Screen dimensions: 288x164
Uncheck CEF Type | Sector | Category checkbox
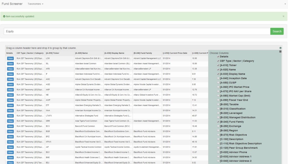click(218, 61)
